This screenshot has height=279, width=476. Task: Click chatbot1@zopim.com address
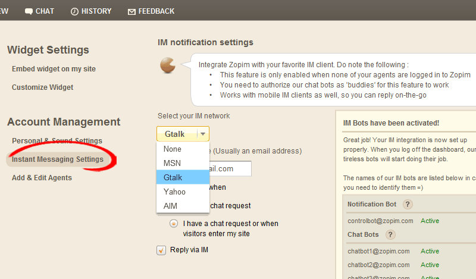tap(378, 252)
